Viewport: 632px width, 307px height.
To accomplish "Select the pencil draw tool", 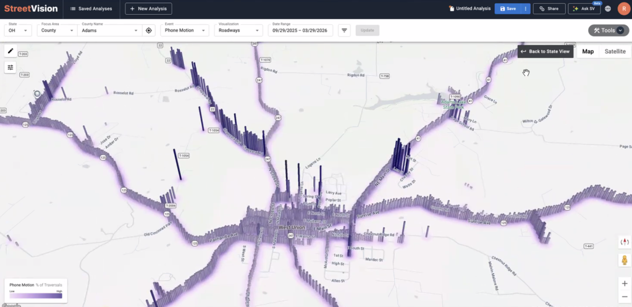I will (x=11, y=52).
